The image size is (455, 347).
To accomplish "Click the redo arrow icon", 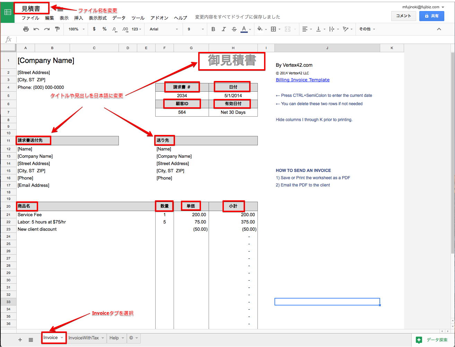I will pos(47,29).
